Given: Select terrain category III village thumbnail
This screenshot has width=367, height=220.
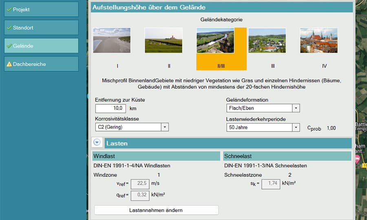Looking at the screenshot, I should (x=267, y=40).
